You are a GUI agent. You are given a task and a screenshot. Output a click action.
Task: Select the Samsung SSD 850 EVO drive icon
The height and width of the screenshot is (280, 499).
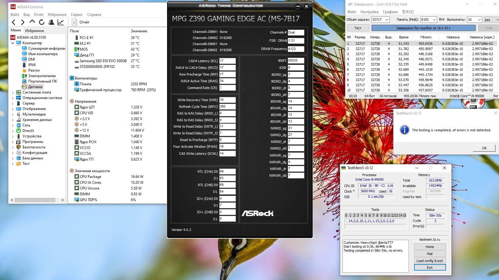tap(77, 61)
